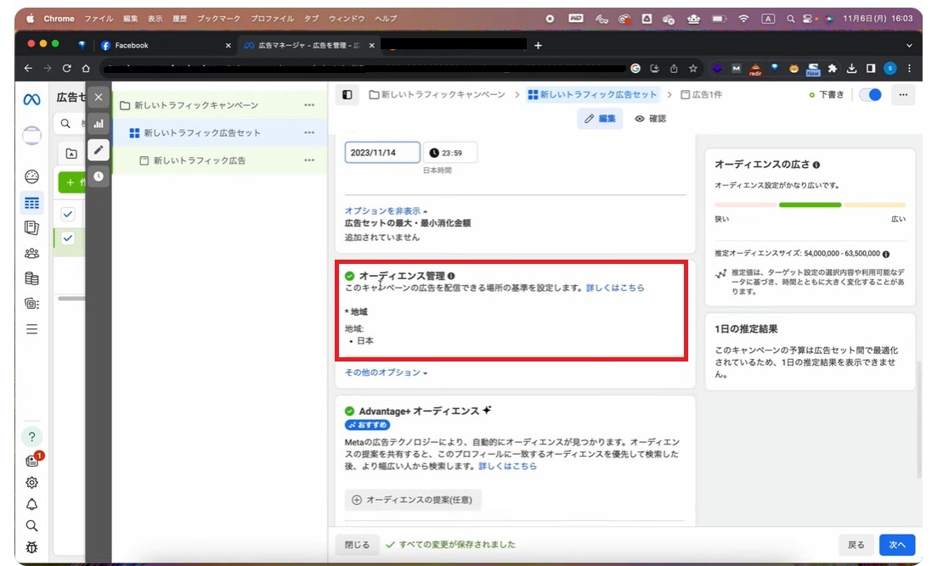Open the clock history icon in side panel
Image resolution: width=932 pixels, height=566 pixels.
tap(99, 177)
